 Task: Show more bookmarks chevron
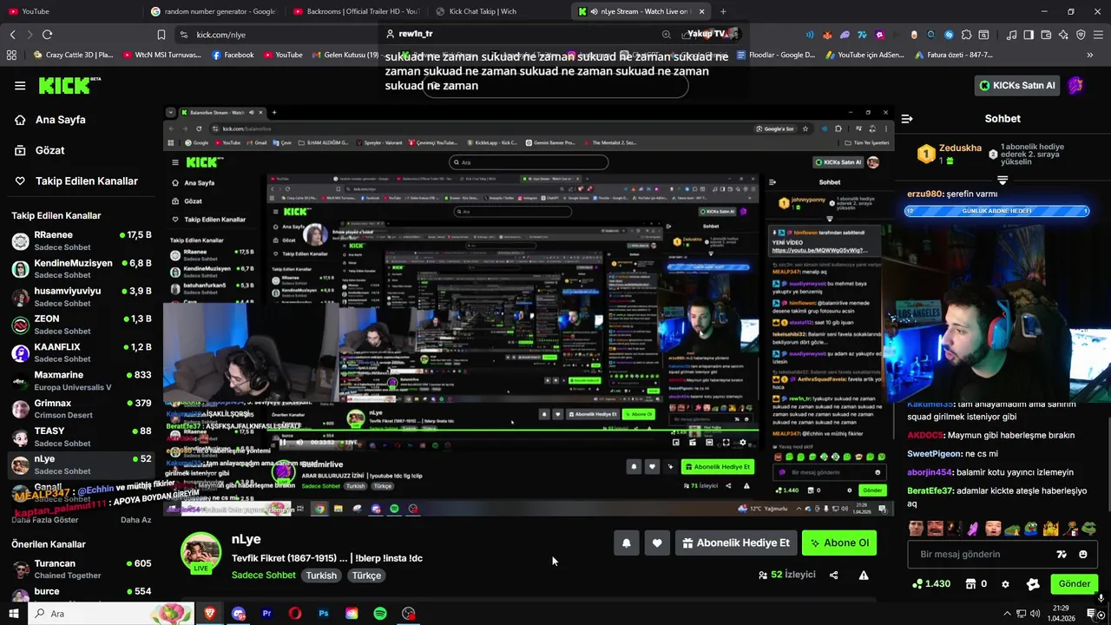pos(1090,55)
